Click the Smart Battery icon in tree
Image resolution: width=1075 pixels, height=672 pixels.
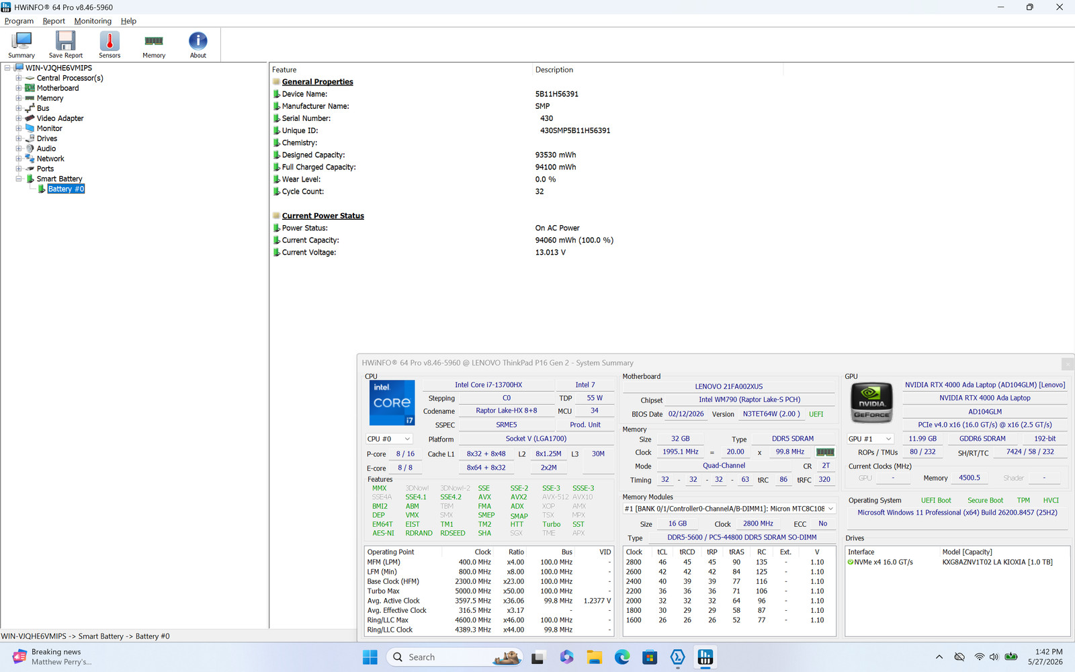[30, 179]
